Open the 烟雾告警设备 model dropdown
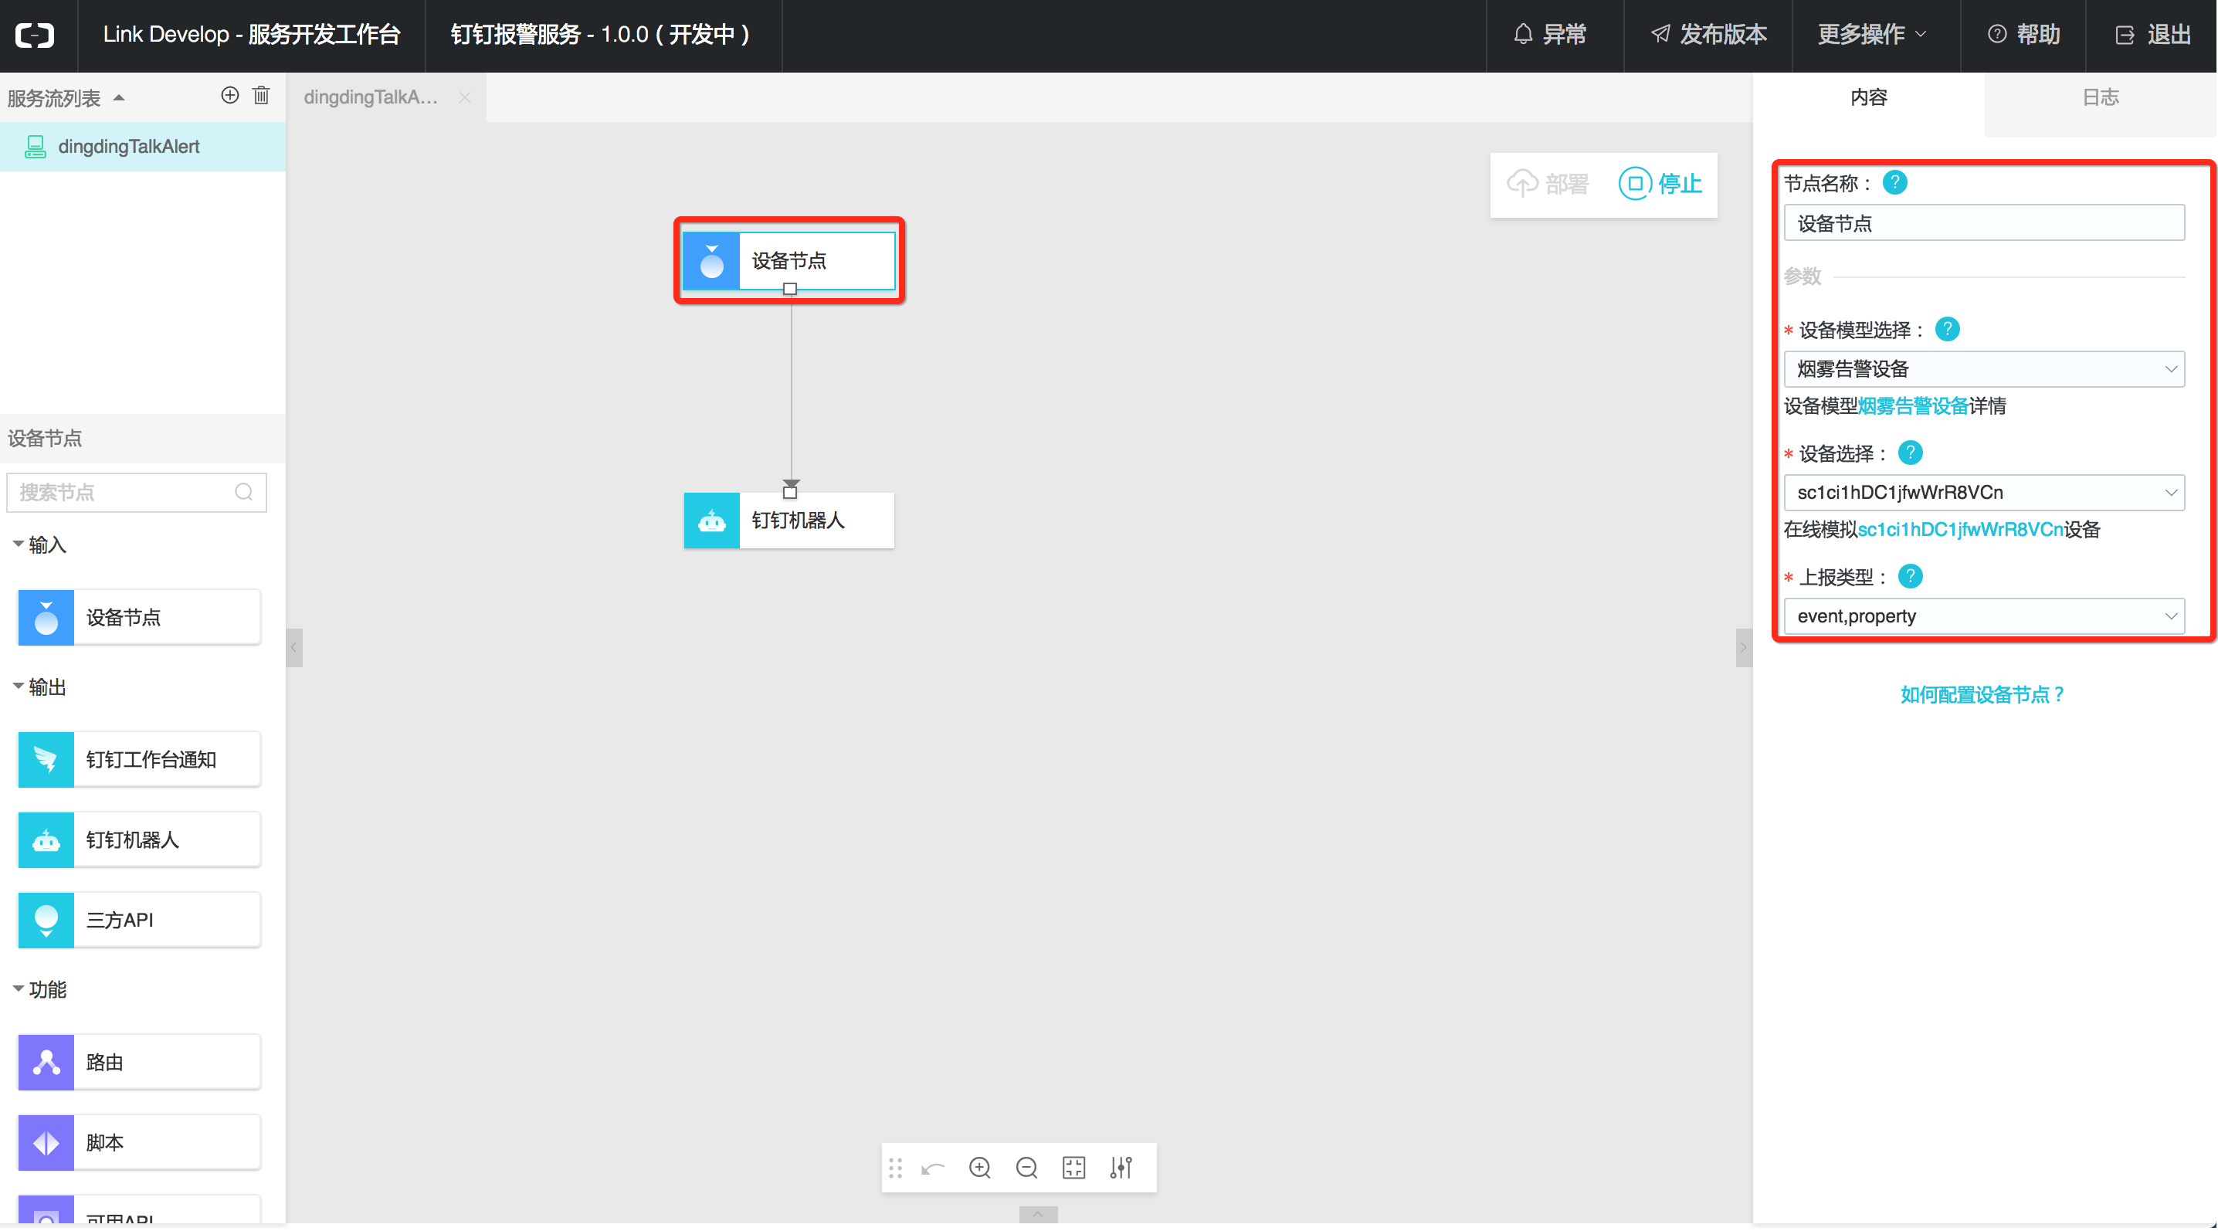The width and height of the screenshot is (2218, 1231). click(x=1984, y=368)
